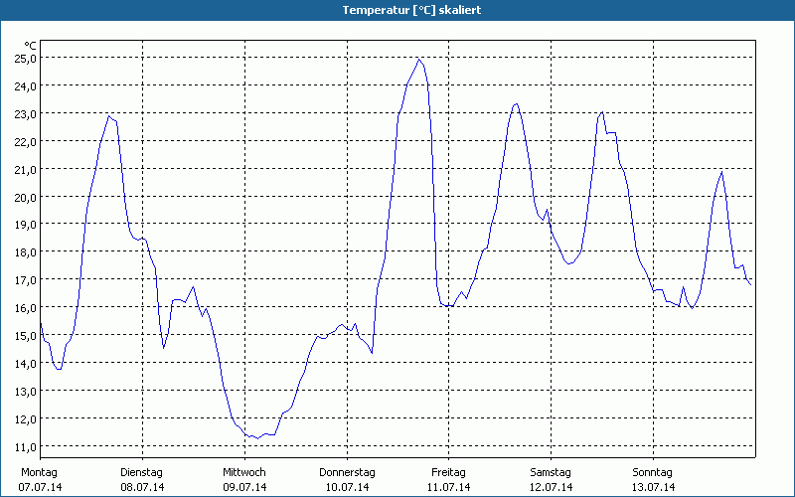
Task: Click the Monday temperature peak near 23 °C
Action: (x=108, y=116)
